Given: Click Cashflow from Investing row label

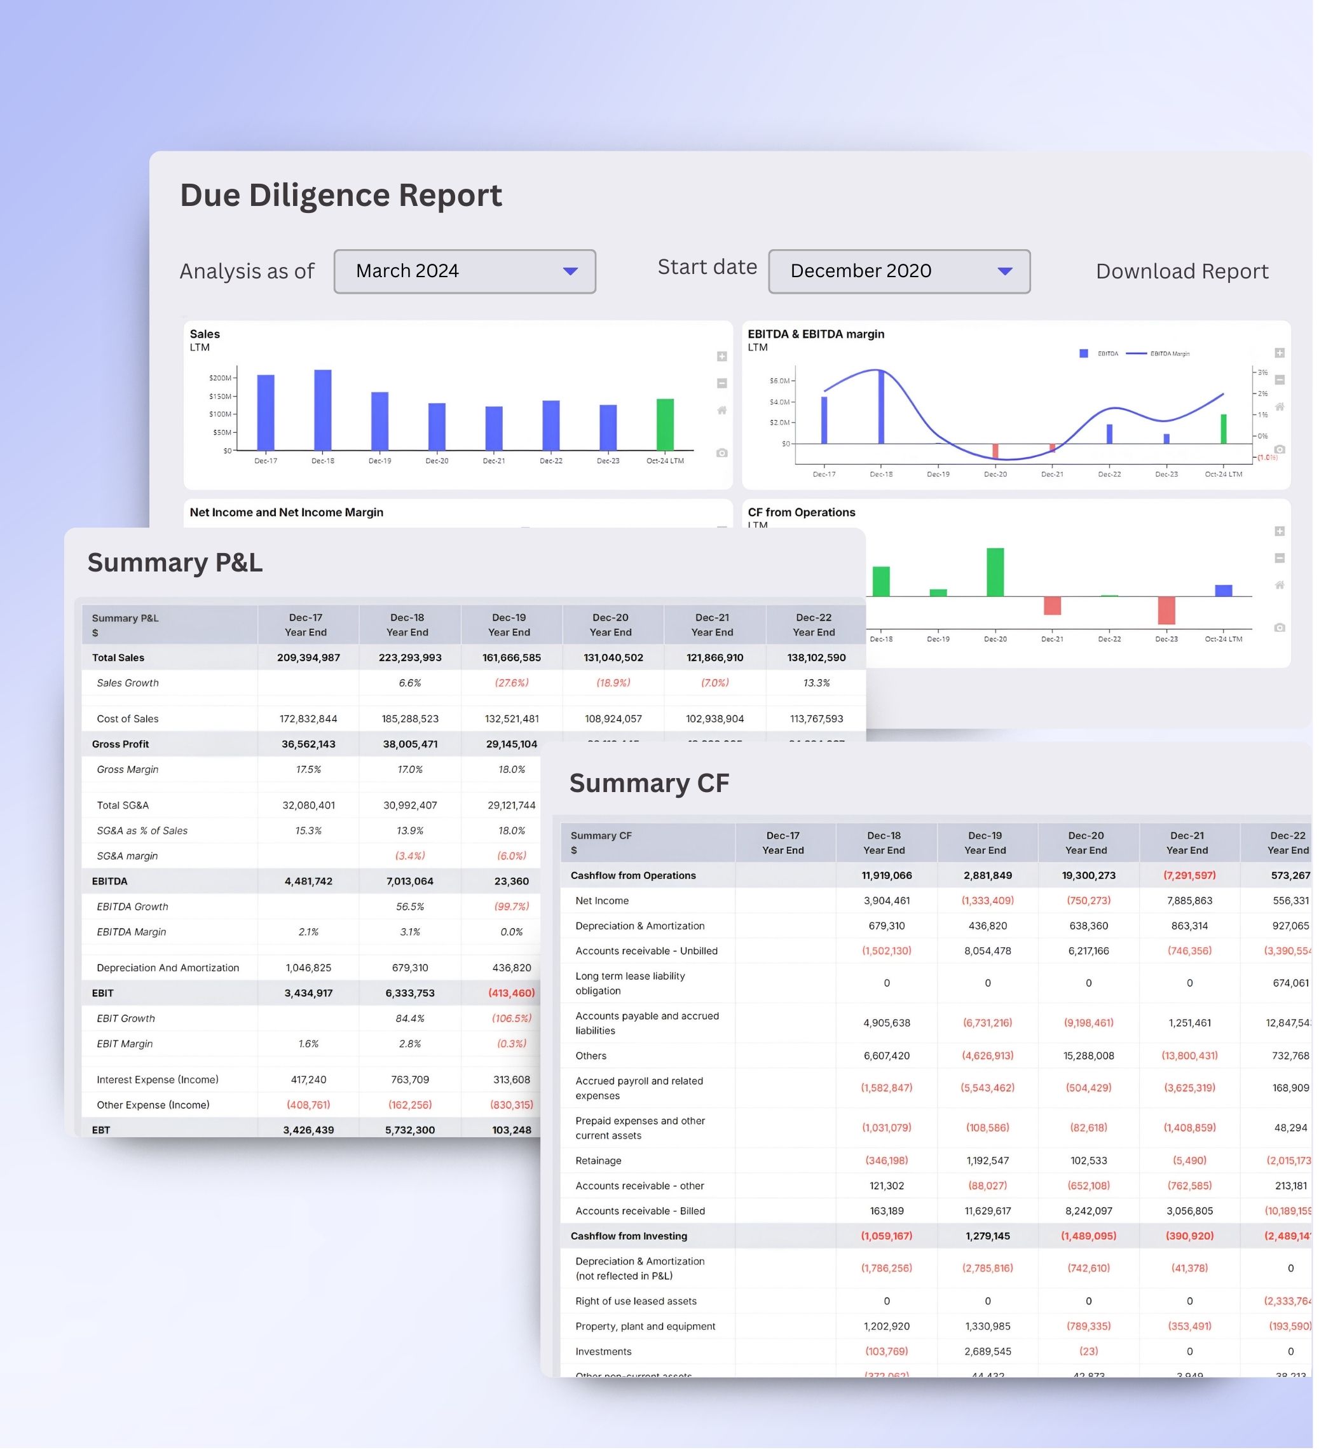Looking at the screenshot, I should (x=629, y=1236).
